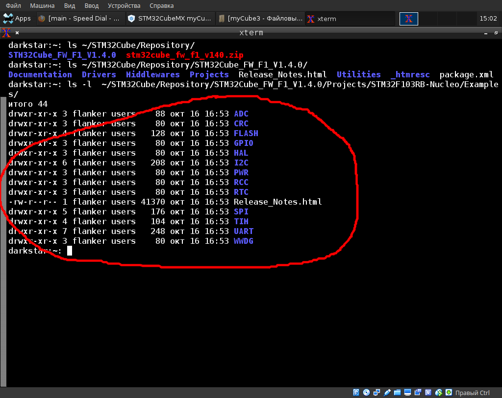Click the SPI directory name
The image size is (502, 398).
pyautogui.click(x=241, y=211)
